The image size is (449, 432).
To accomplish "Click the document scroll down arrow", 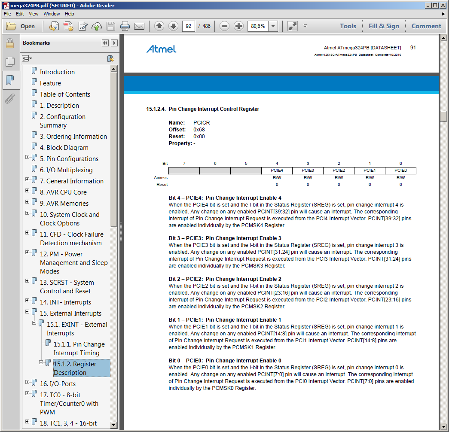I will click(443, 426).
